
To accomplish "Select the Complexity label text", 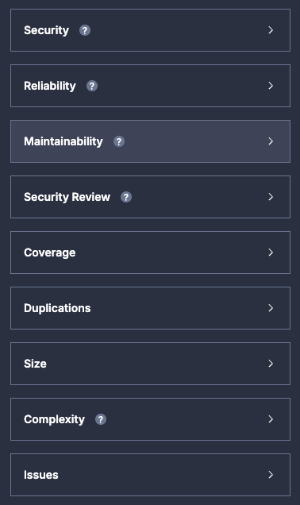I will (x=55, y=420).
